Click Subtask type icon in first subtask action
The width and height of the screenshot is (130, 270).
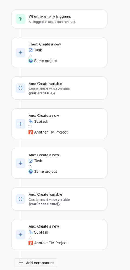pyautogui.click(x=31, y=121)
